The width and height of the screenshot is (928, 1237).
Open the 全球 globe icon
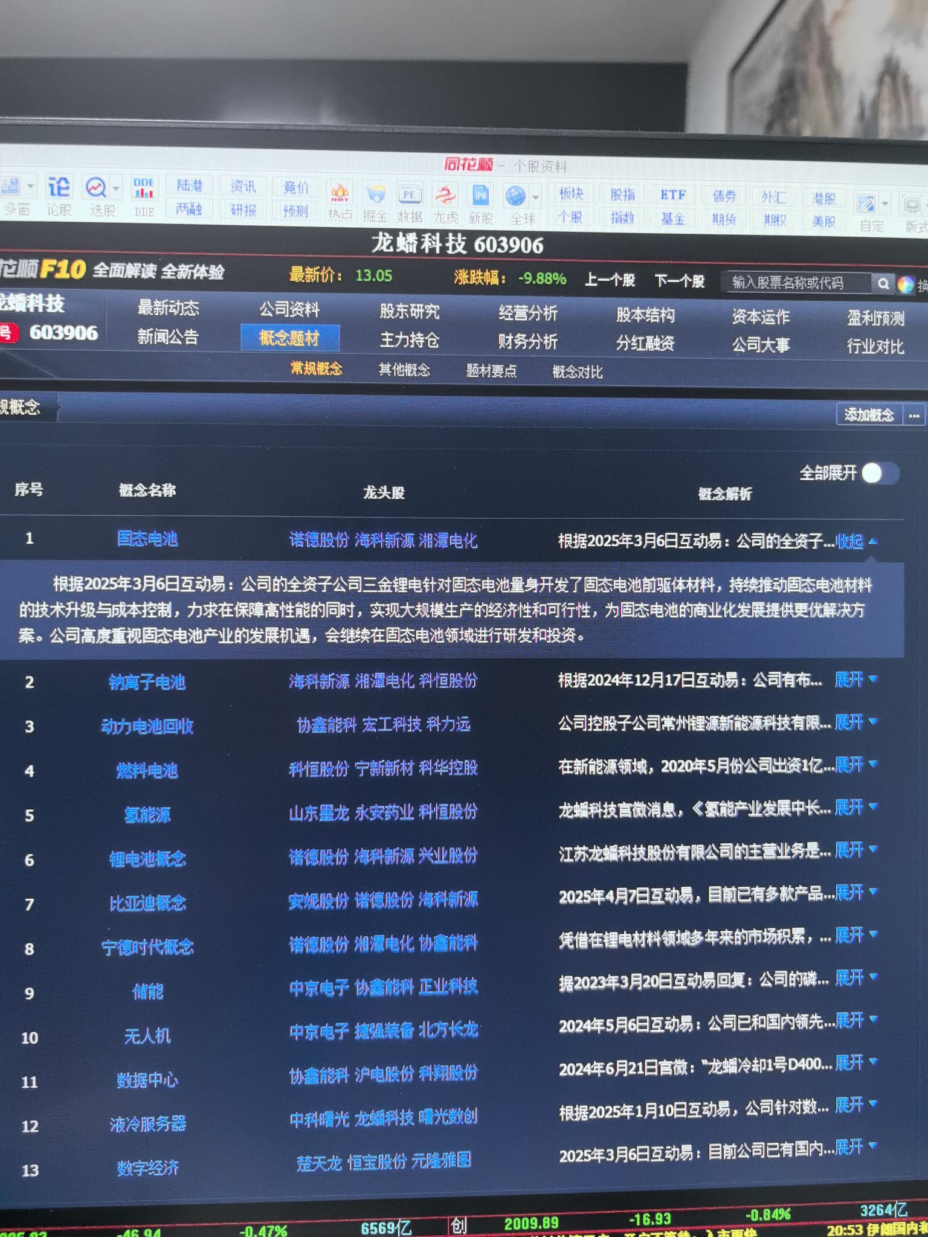[518, 207]
